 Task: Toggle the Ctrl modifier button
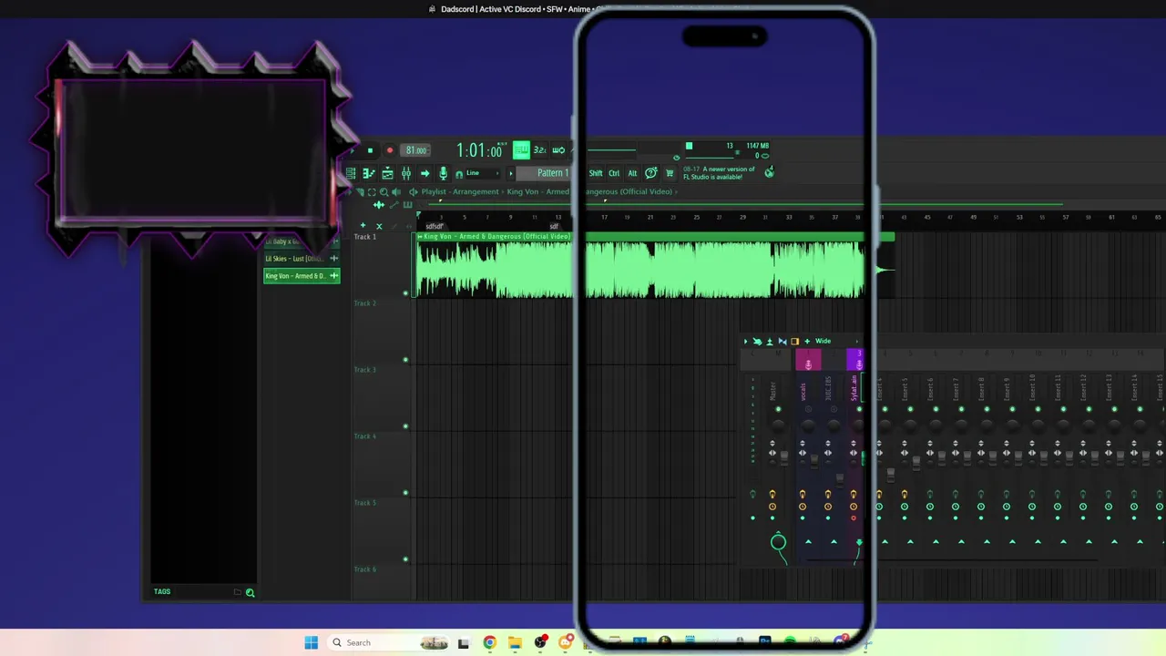click(x=614, y=173)
